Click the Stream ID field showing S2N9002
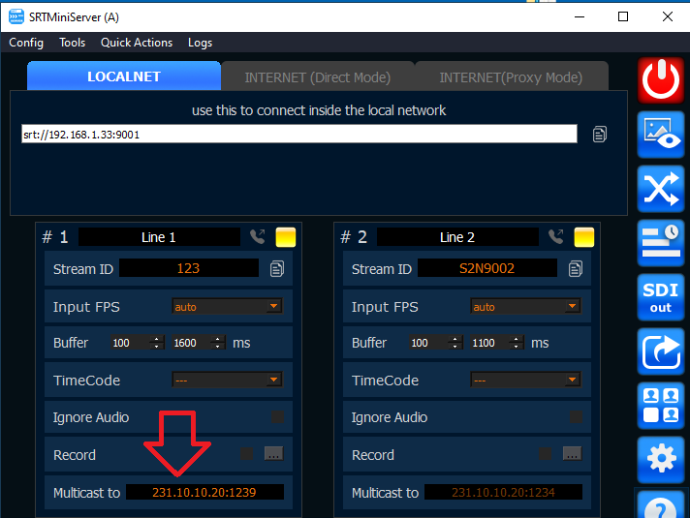This screenshot has height=518, width=690. [x=487, y=268]
